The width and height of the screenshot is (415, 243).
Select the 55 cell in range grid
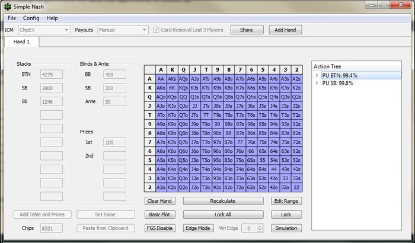point(263,160)
